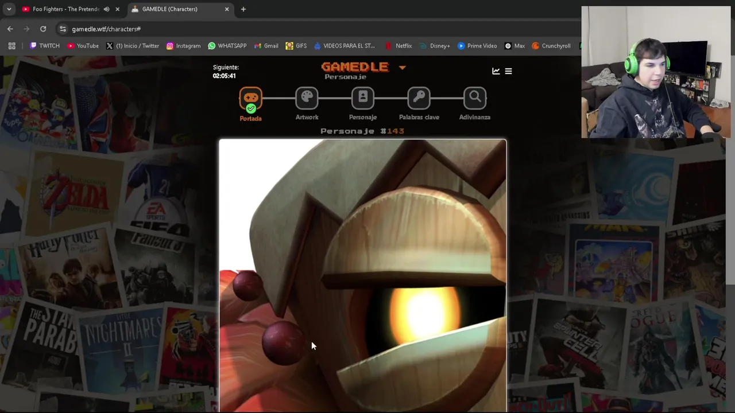Close the Foo Fighters tab

(x=118, y=9)
